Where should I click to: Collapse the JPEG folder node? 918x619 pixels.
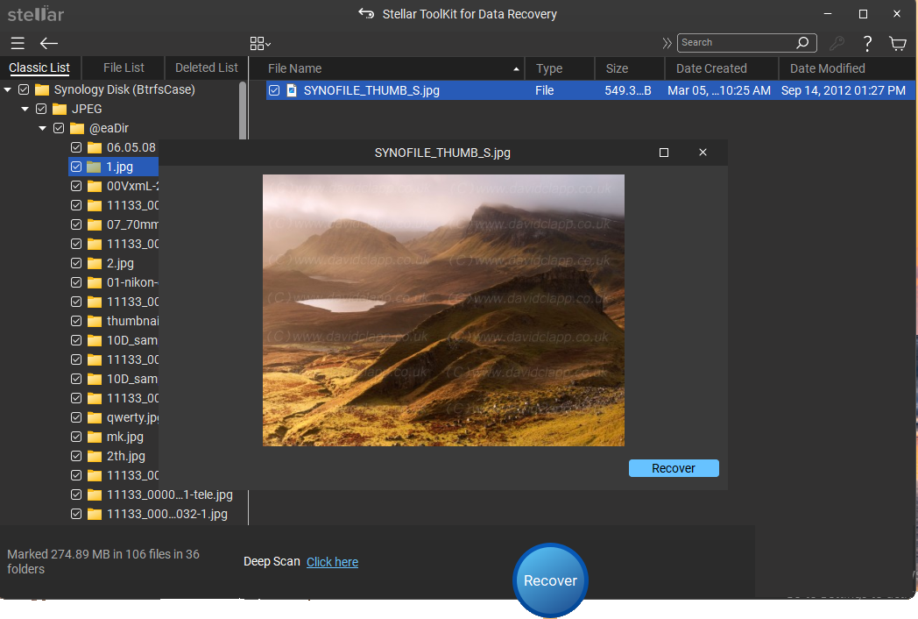pyautogui.click(x=25, y=109)
